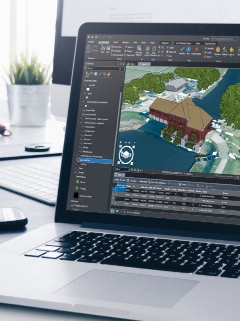Viewport: 240px width, 321px height.
Task: Switch to the Insert ribbon tab
Action: tap(115, 42)
